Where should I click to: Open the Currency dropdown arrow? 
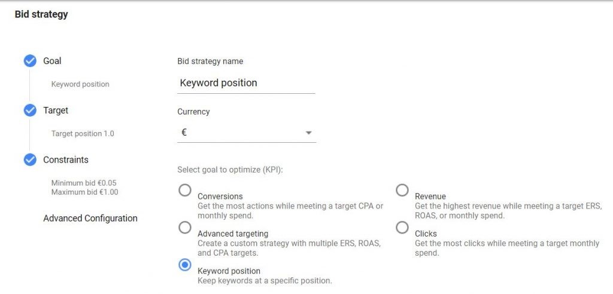[x=309, y=133]
